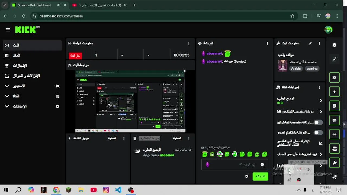Select البث in left sidebar

pyautogui.click(x=32, y=45)
